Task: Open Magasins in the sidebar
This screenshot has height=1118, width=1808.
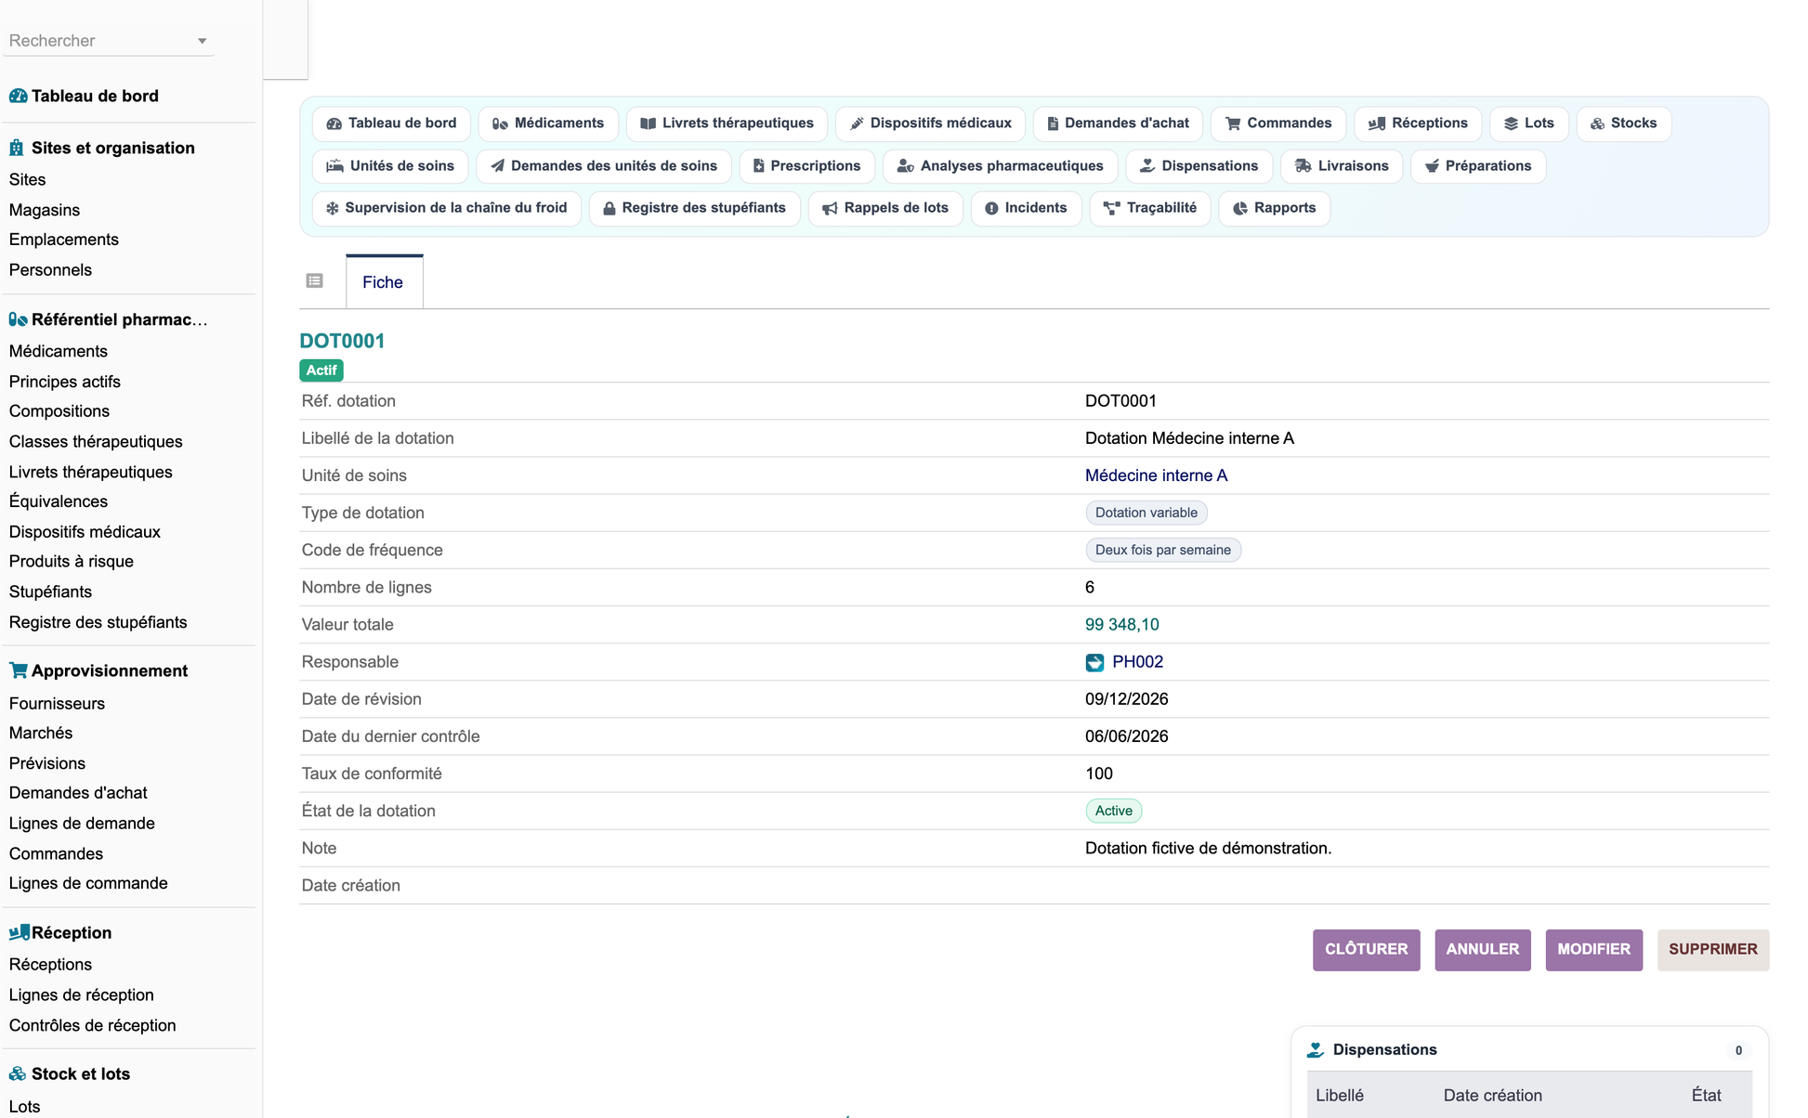Action: (45, 210)
